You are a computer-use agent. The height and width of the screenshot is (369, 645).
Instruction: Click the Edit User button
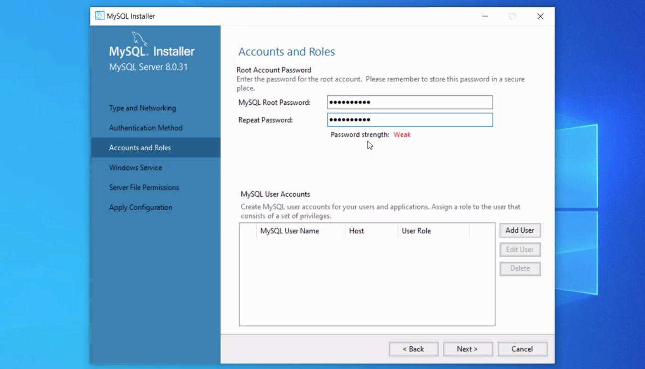520,250
